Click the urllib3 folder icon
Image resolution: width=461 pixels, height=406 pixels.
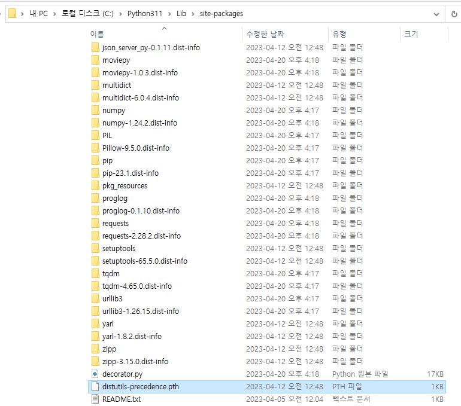(x=95, y=298)
